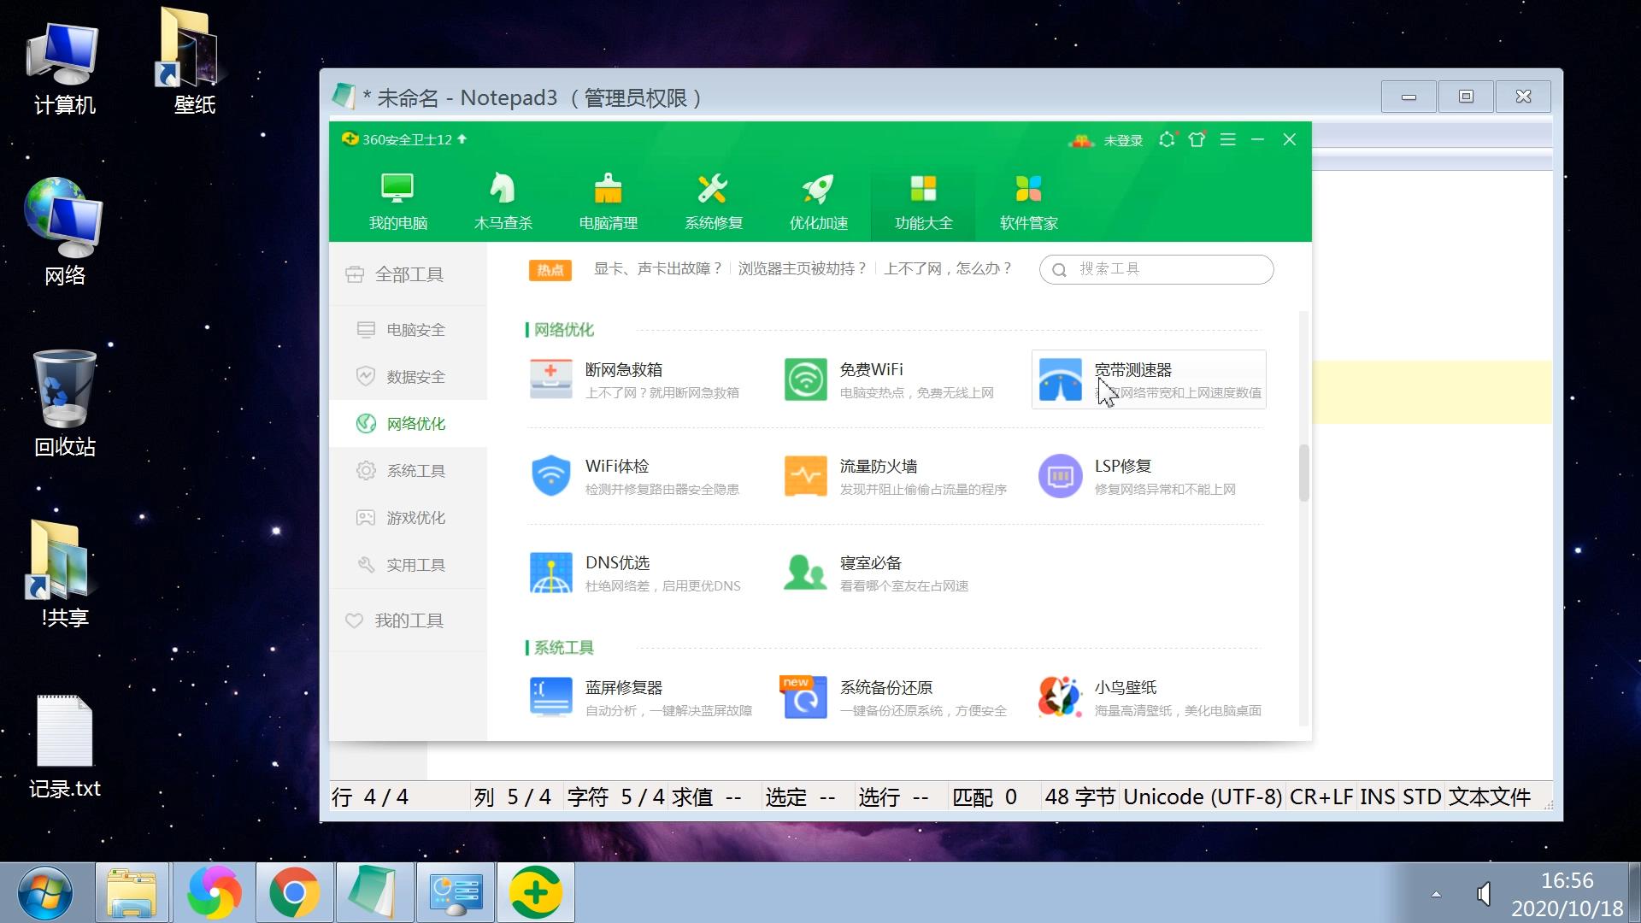Screen dimensions: 1641x923
Task: Click the right-side scrollbar thumb
Action: point(1304,470)
